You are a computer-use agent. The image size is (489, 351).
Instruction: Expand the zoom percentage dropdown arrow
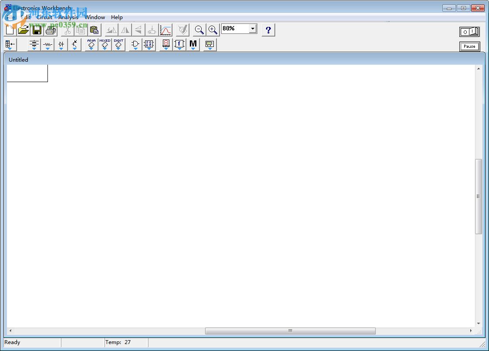pyautogui.click(x=253, y=29)
